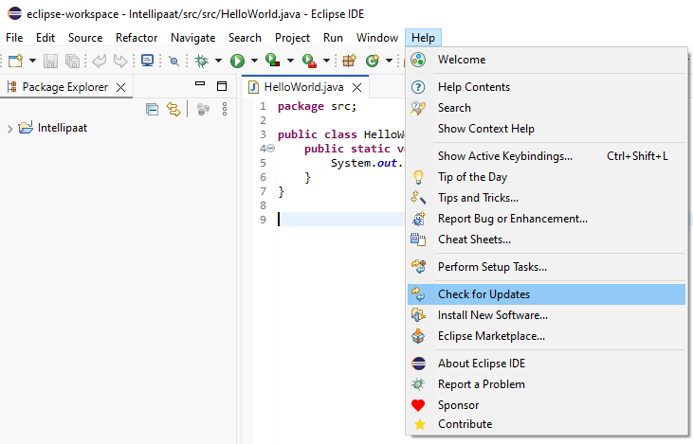Click the Redo toolbar icon
This screenshot has width=693, height=444.
[x=120, y=61]
